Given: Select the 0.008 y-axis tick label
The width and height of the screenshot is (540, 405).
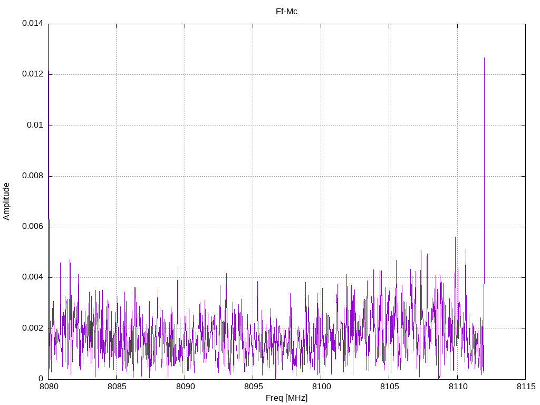Looking at the screenshot, I should pos(32,176).
